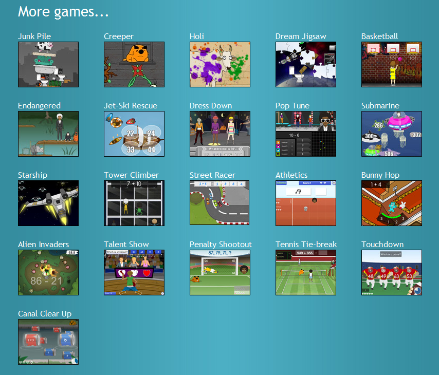The image size is (439, 375).
Task: Click the Submarine title link
Action: click(380, 106)
